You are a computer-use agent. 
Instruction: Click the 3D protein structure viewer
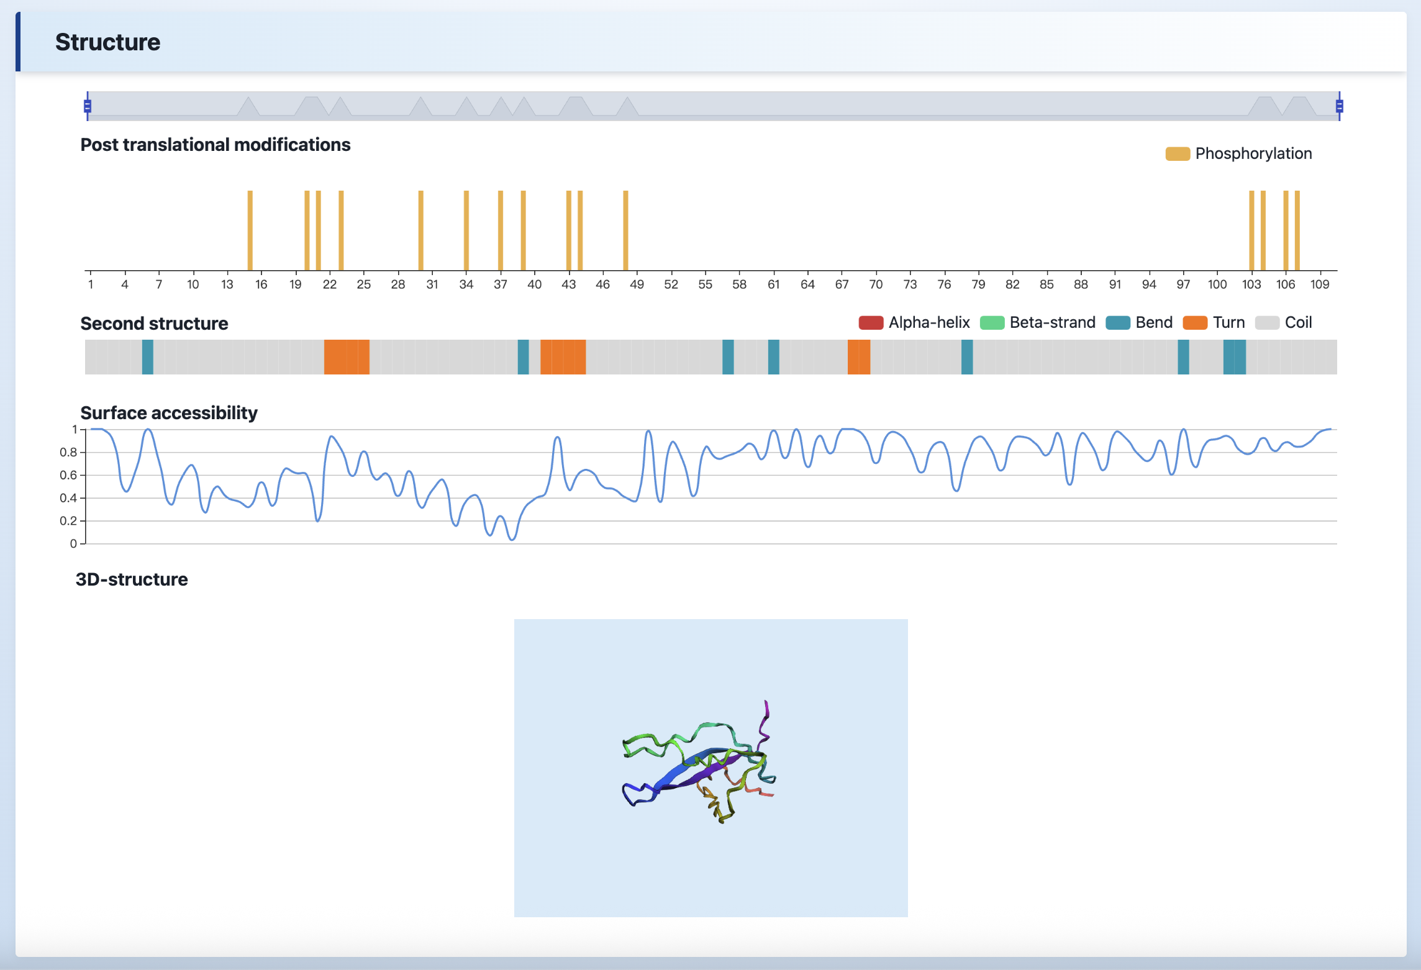click(x=710, y=768)
